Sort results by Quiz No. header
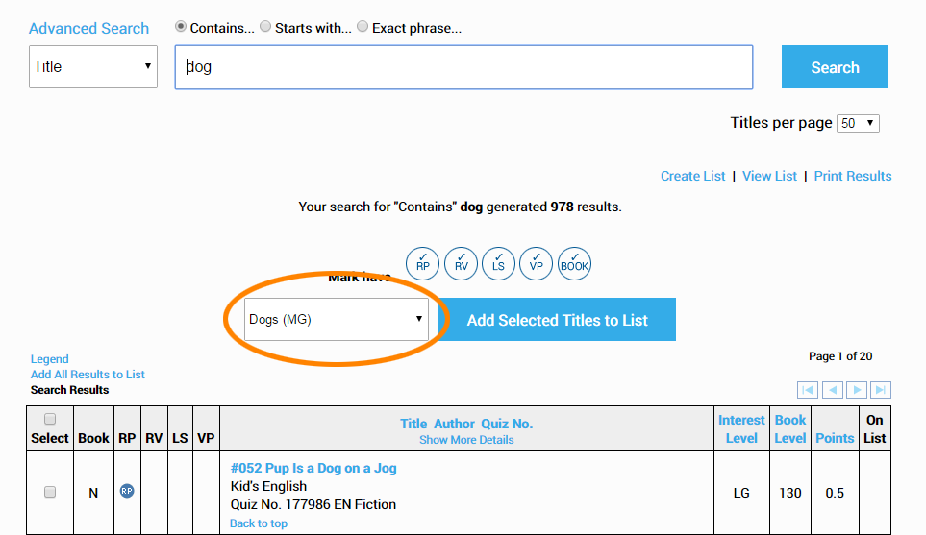Image resolution: width=926 pixels, height=535 pixels. 507,424
